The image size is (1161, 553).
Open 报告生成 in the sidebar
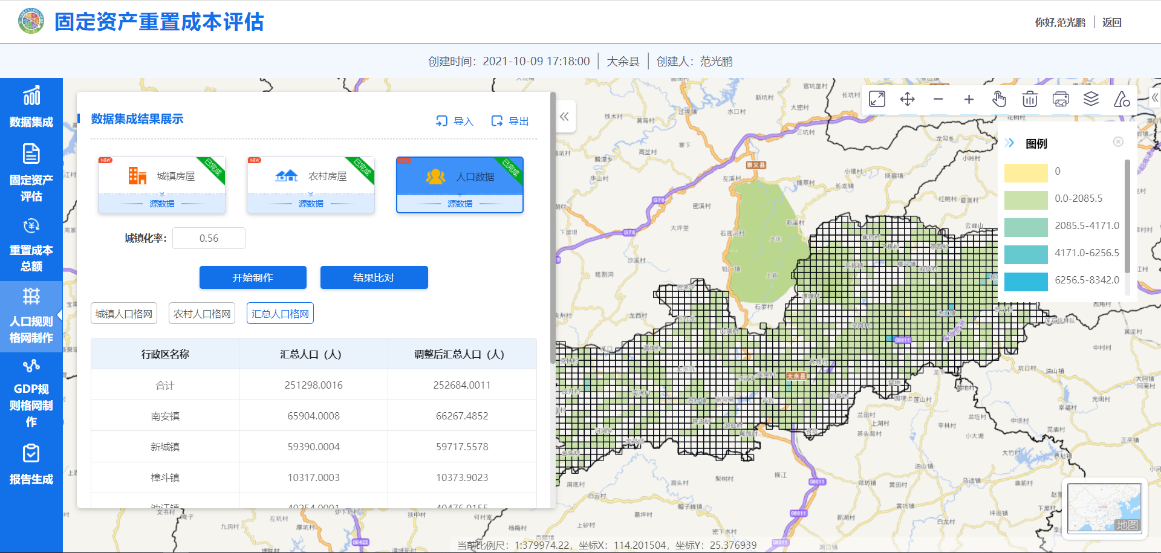(x=31, y=465)
